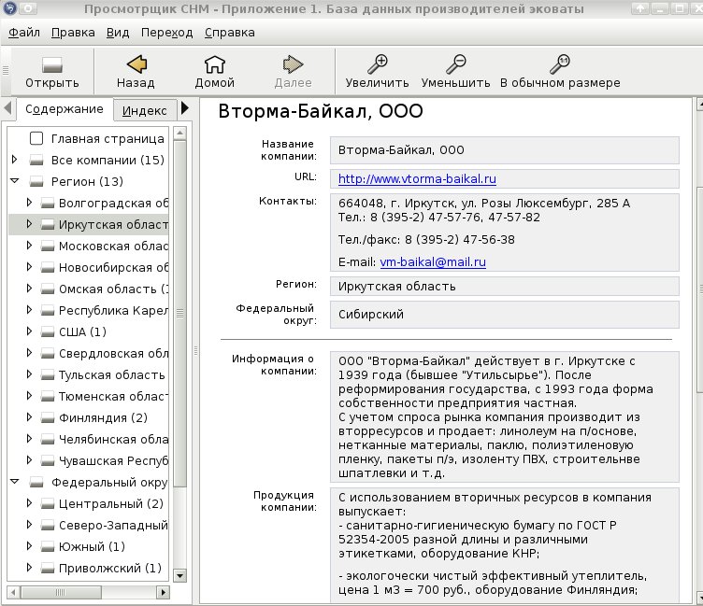Click the tree scrollbar up arrow
The width and height of the screenshot is (703, 606).
click(179, 133)
